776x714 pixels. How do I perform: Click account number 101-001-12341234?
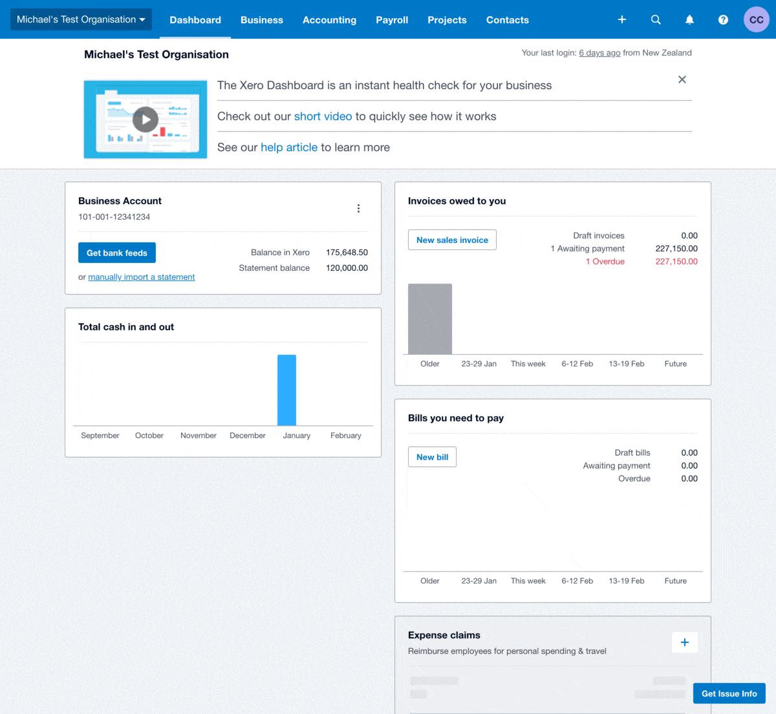point(114,217)
